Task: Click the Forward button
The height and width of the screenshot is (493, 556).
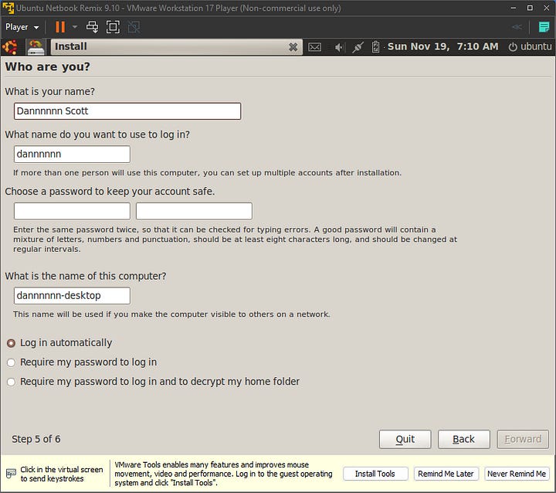Action: click(x=523, y=440)
